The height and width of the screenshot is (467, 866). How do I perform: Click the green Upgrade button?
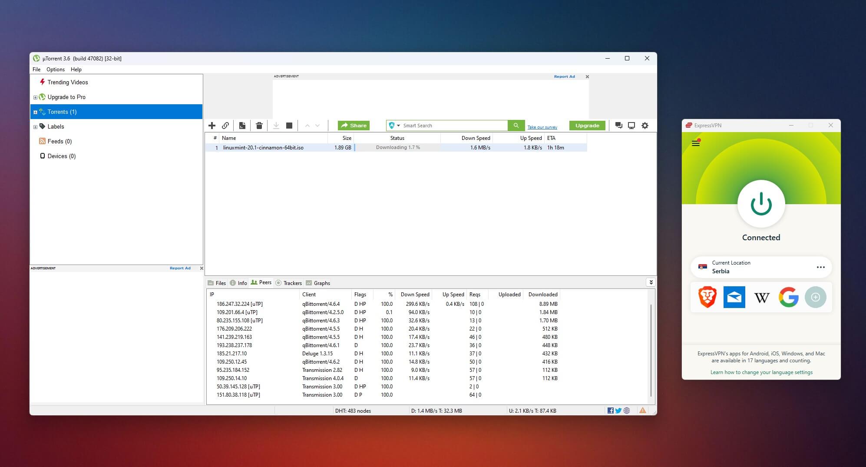tap(587, 126)
